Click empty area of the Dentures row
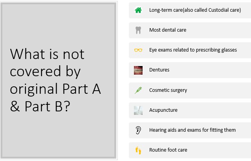251x161 pixels. tap(210, 70)
